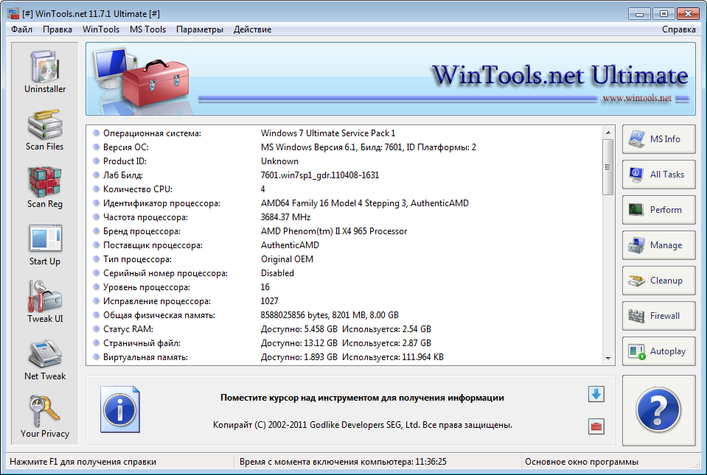Open the Uninstaller tool
This screenshot has height=475, width=707.
click(x=45, y=72)
